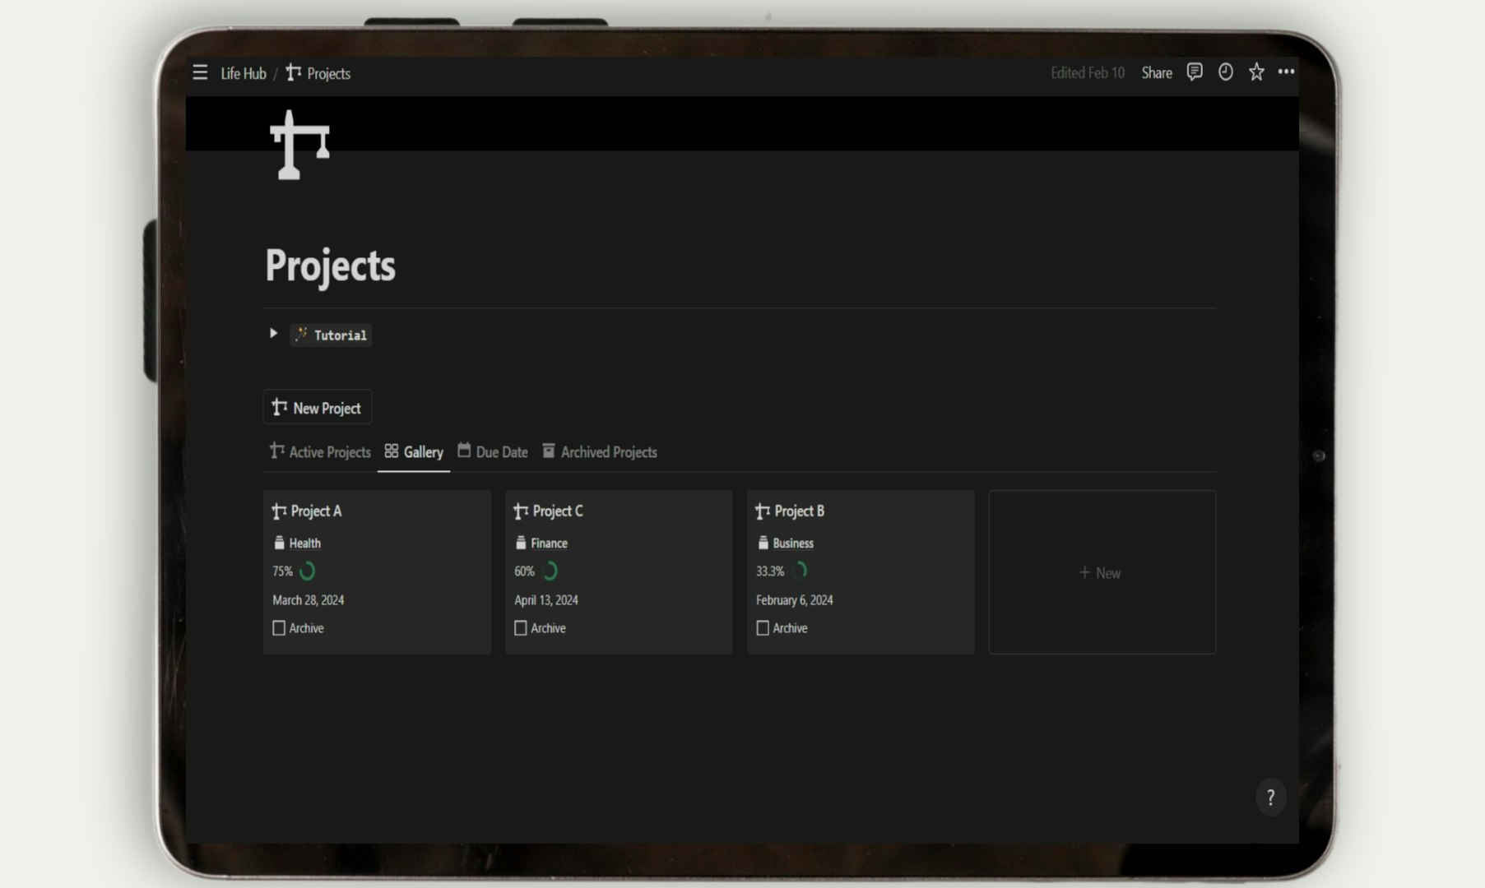Go to Life Hub breadcrumb

click(244, 73)
